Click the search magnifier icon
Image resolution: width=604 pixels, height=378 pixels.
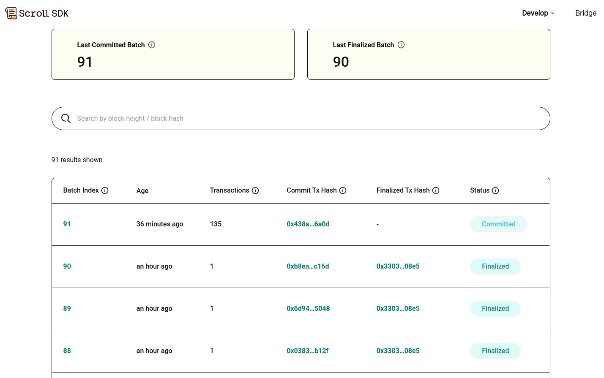(x=66, y=119)
